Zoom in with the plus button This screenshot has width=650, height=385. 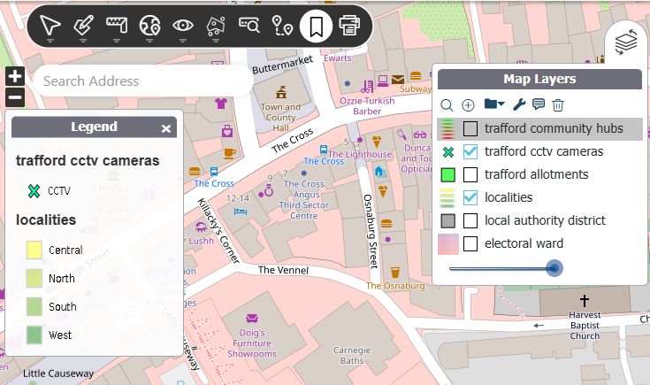click(x=14, y=76)
